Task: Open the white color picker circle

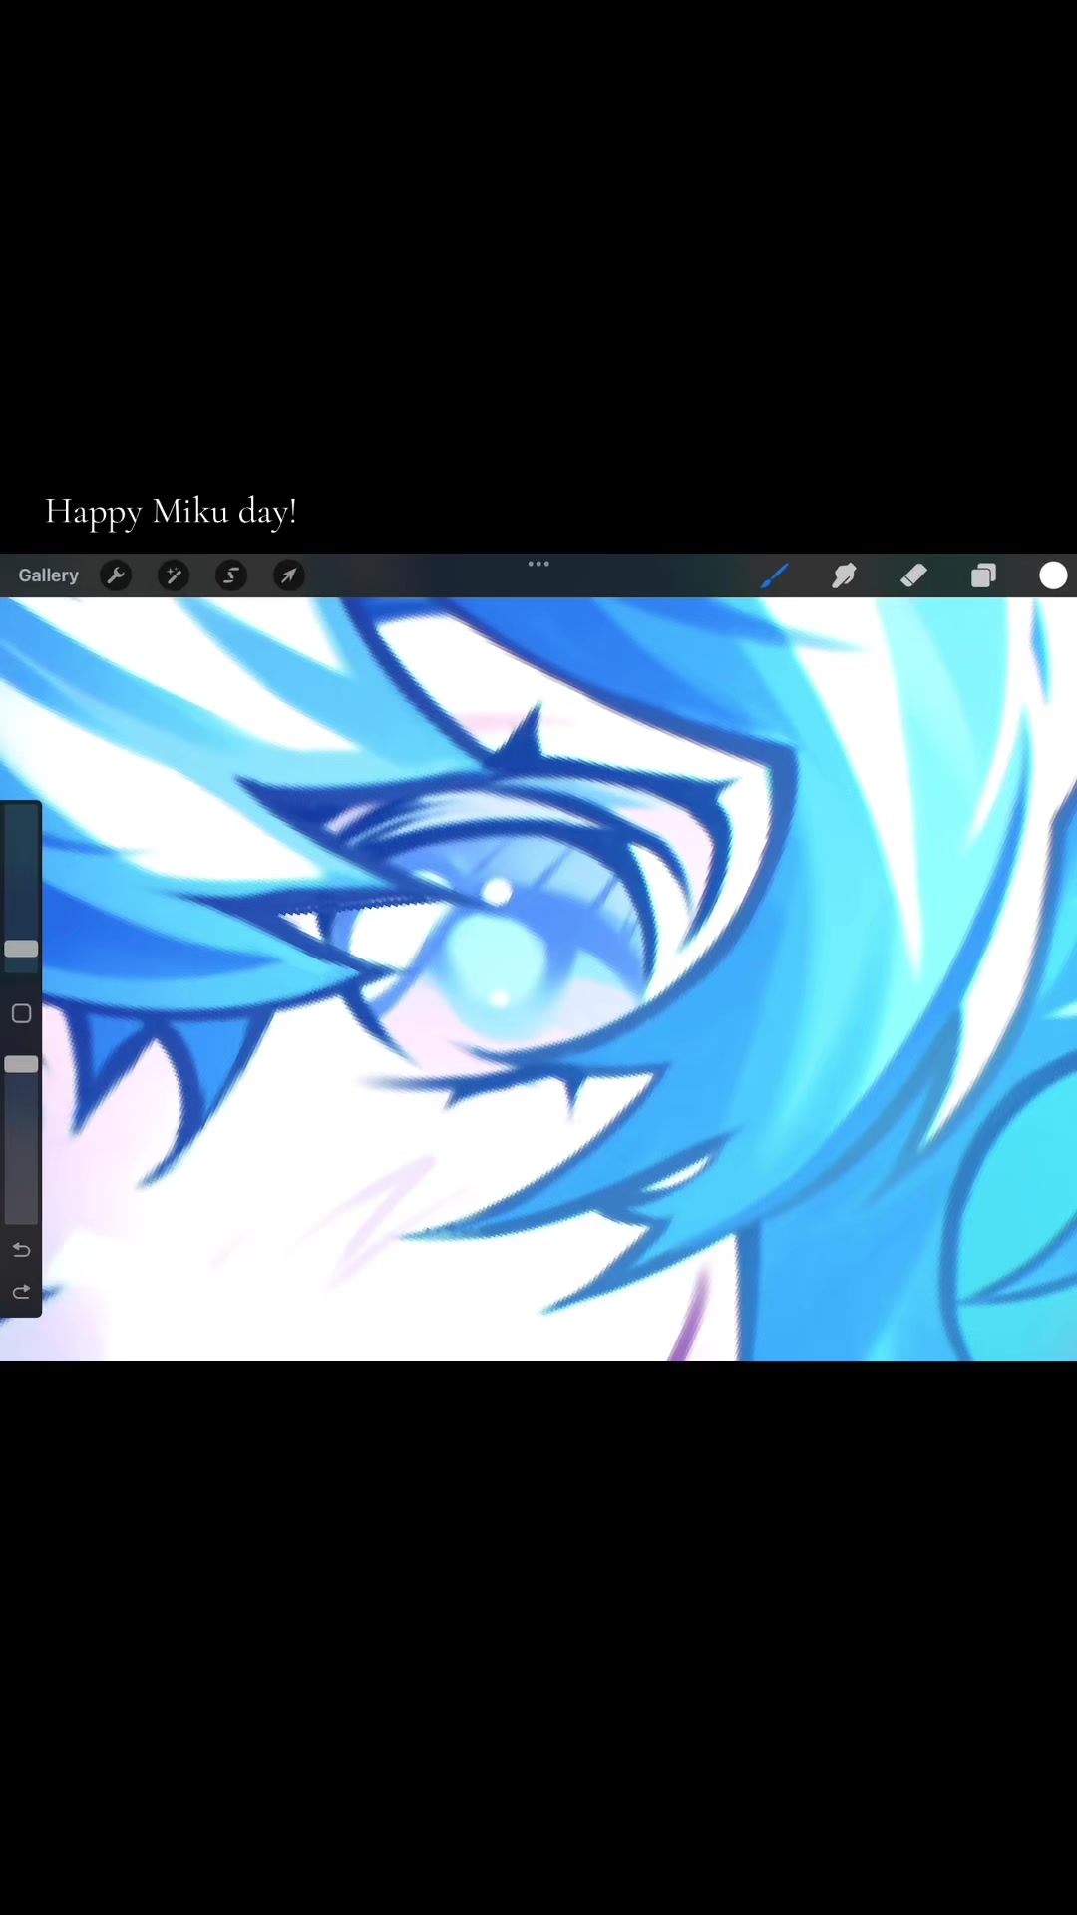Action: coord(1053,575)
